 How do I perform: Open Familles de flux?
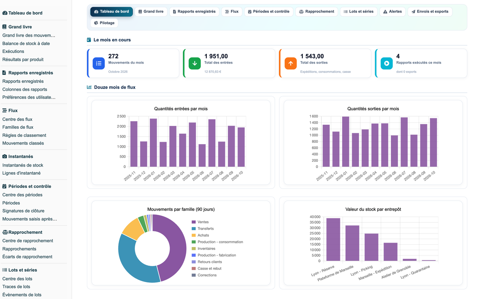click(18, 127)
